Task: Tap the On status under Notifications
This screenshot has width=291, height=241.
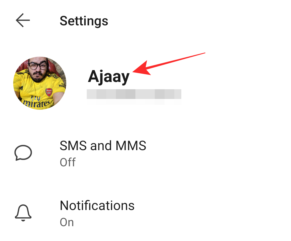Action: pyautogui.click(x=67, y=222)
